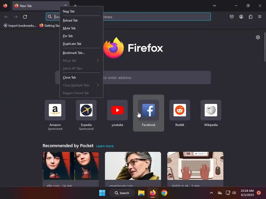The height and width of the screenshot is (199, 266).
Task: Click the Learn more Pocket link
Action: tap(105, 146)
